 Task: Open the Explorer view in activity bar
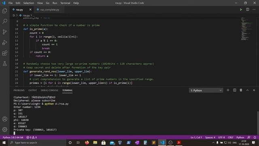point(4,11)
